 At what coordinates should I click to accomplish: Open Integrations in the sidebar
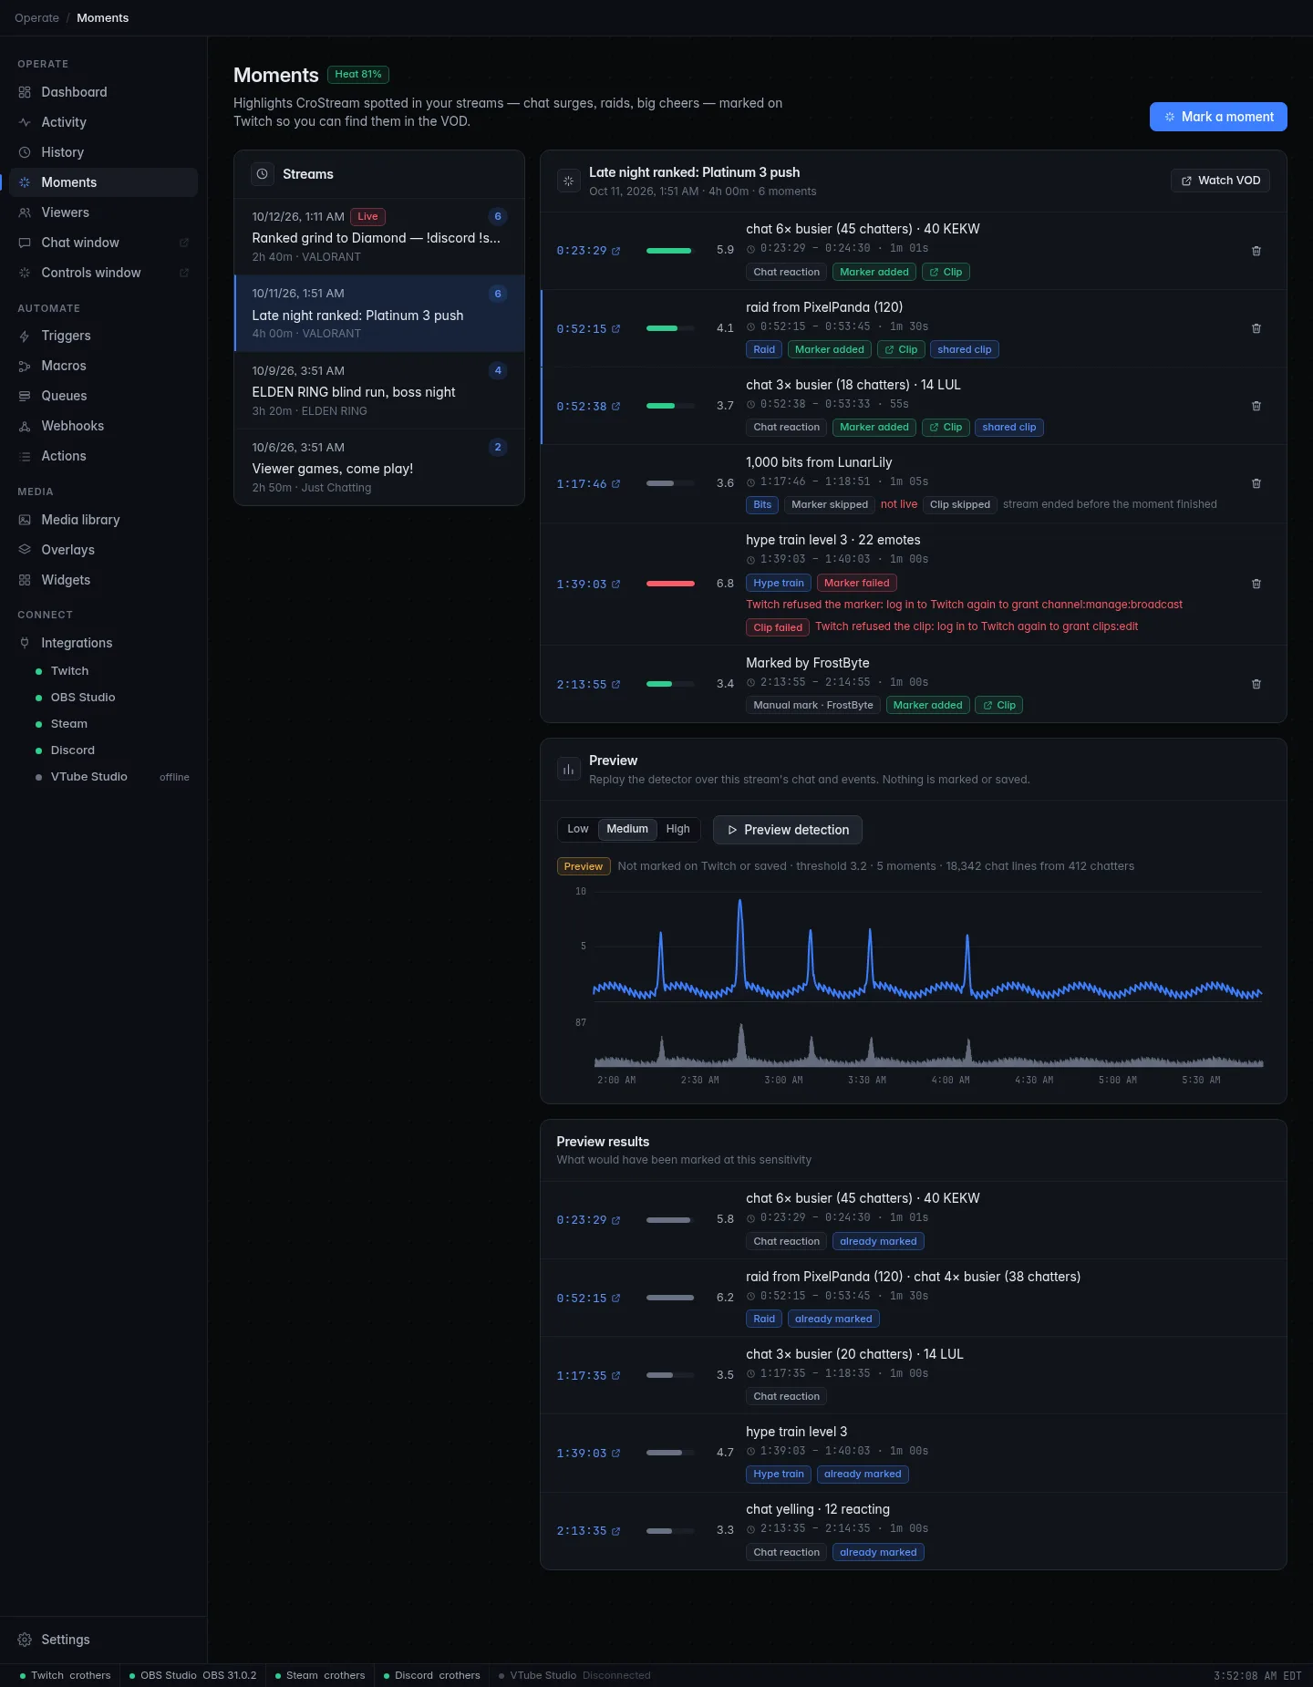tap(103, 643)
